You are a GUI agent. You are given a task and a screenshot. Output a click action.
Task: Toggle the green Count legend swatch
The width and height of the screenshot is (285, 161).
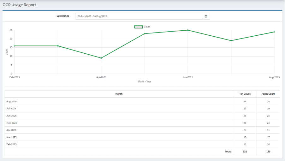tap(139, 27)
